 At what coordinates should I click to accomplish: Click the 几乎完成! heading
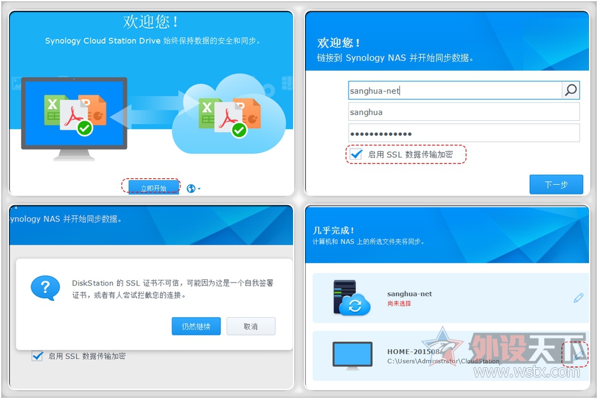[333, 230]
